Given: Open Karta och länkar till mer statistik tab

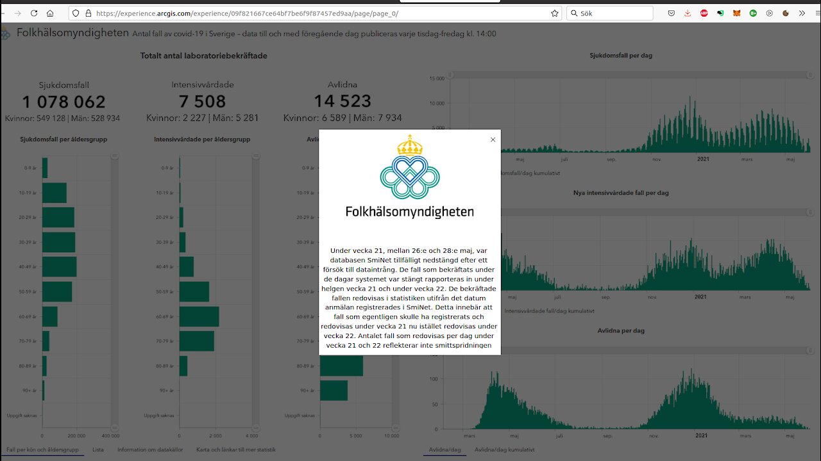Looking at the screenshot, I should pos(236,449).
